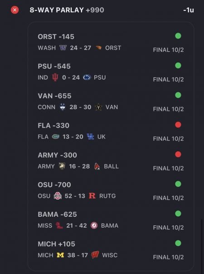Click the Kentucky UK logo
Viewport: 204px width, 274px height.
[x=90, y=137]
